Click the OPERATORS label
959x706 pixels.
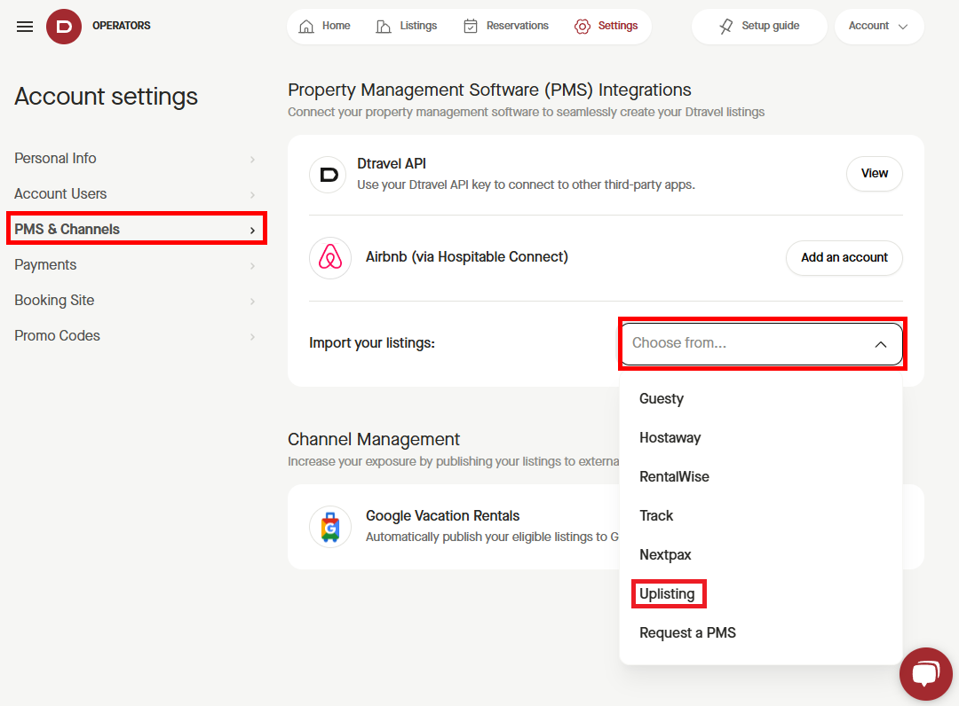click(x=121, y=26)
